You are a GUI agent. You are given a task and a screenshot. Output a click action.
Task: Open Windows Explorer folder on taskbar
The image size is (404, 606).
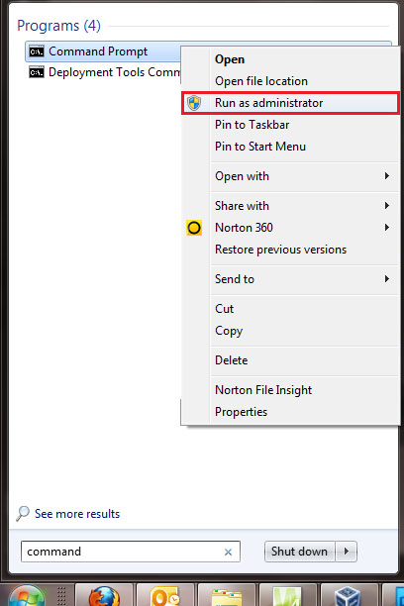(x=227, y=596)
